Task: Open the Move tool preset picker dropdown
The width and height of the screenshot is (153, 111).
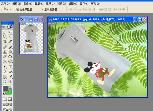Action: 10,9
